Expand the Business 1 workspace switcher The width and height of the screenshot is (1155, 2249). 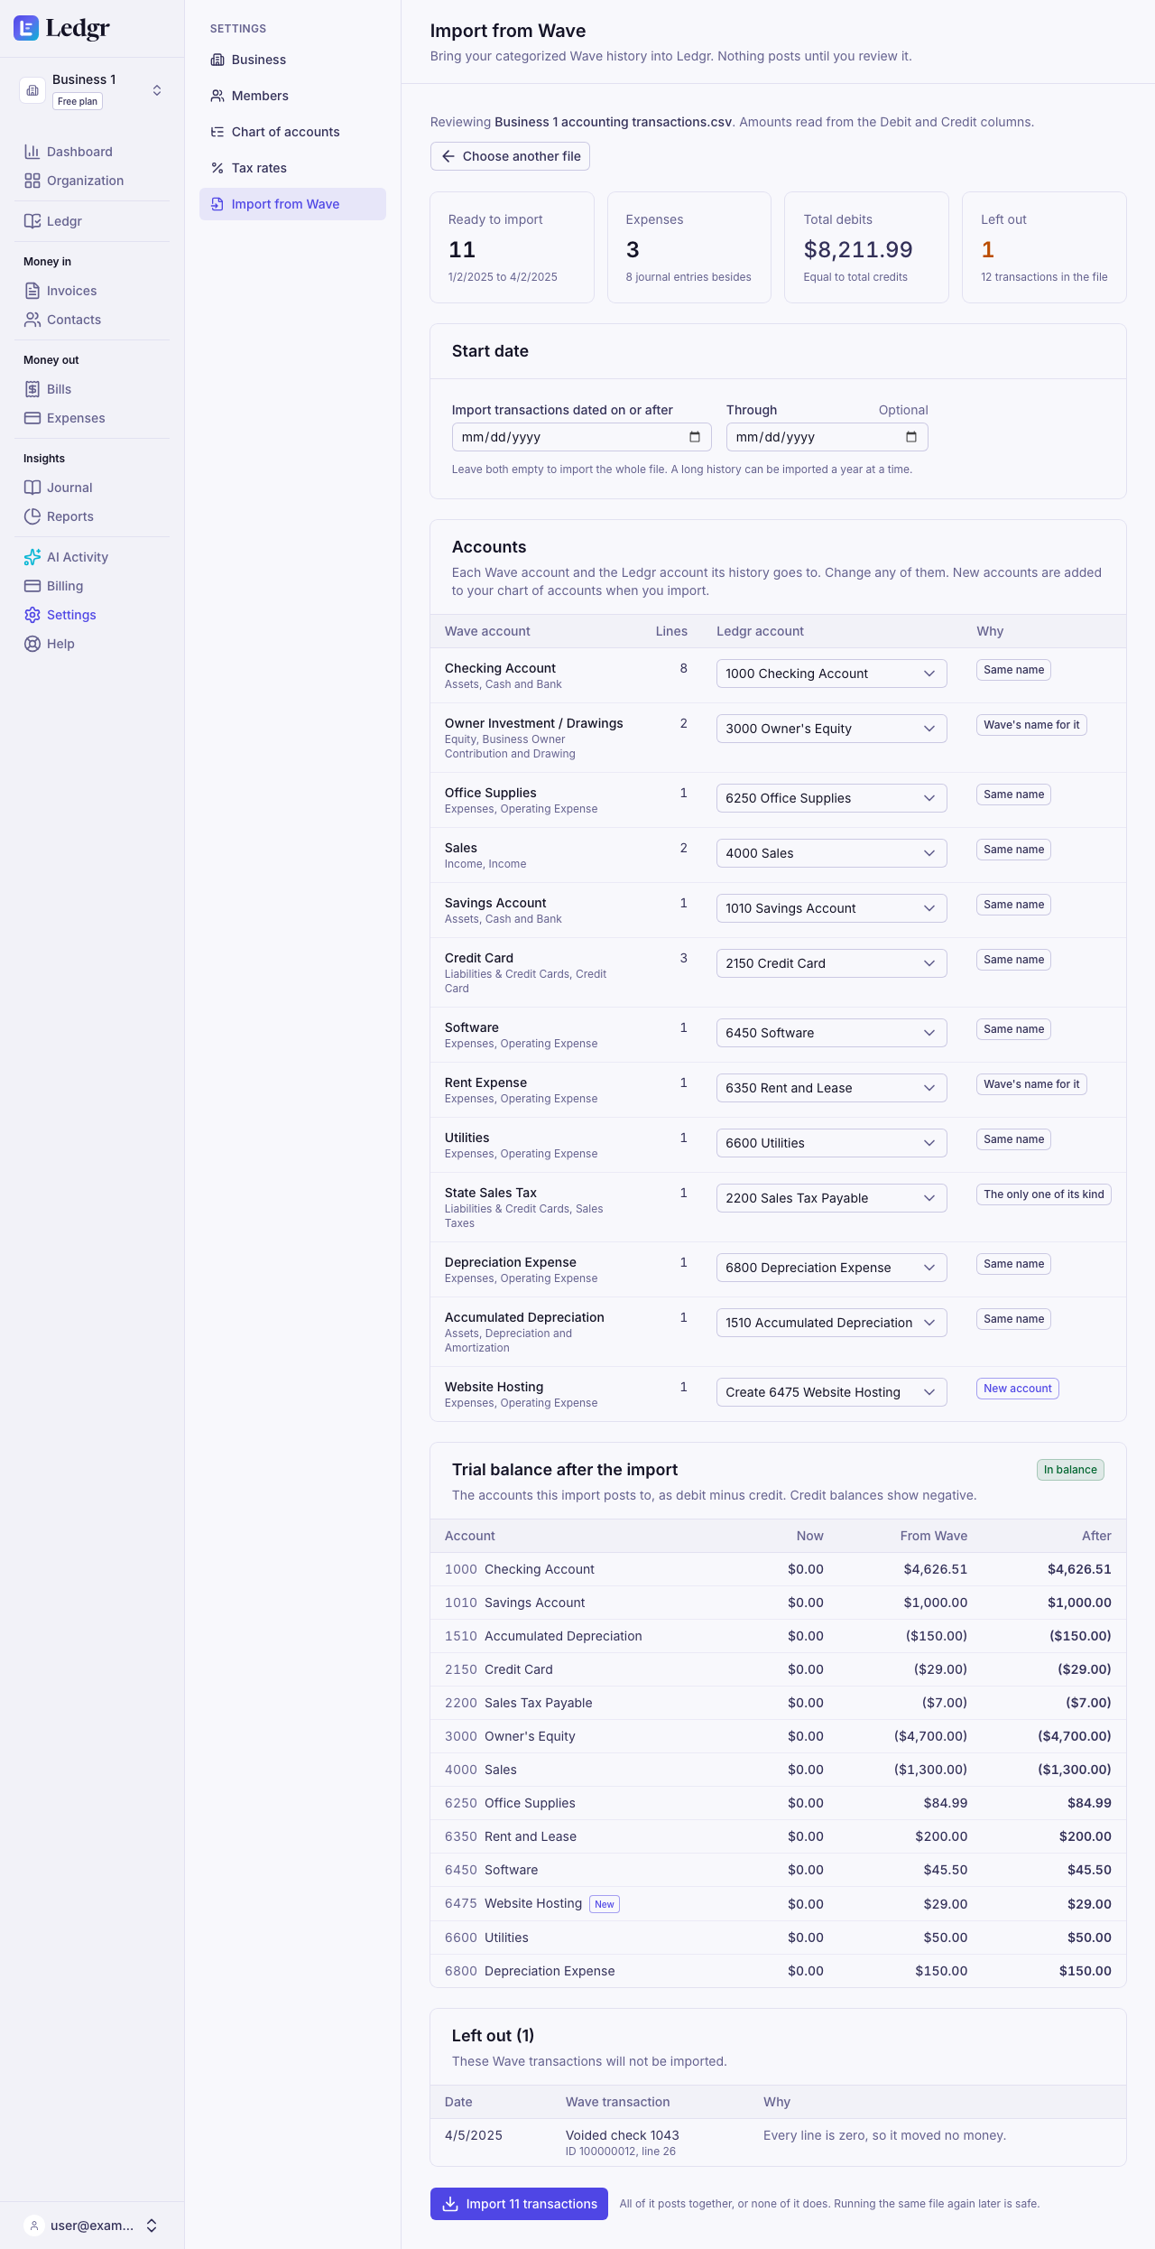(x=92, y=90)
